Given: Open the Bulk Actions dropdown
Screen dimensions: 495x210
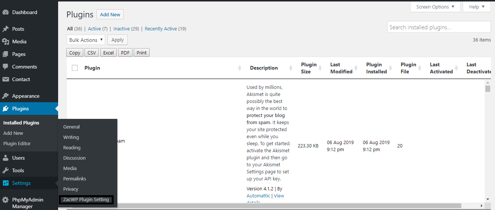Looking at the screenshot, I should tap(86, 40).
